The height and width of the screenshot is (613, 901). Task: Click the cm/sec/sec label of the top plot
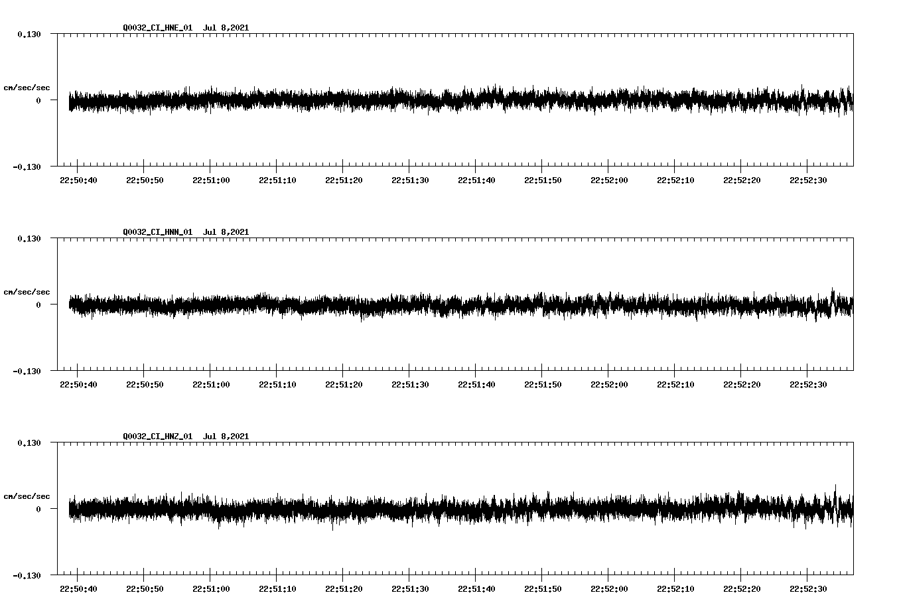pos(27,87)
